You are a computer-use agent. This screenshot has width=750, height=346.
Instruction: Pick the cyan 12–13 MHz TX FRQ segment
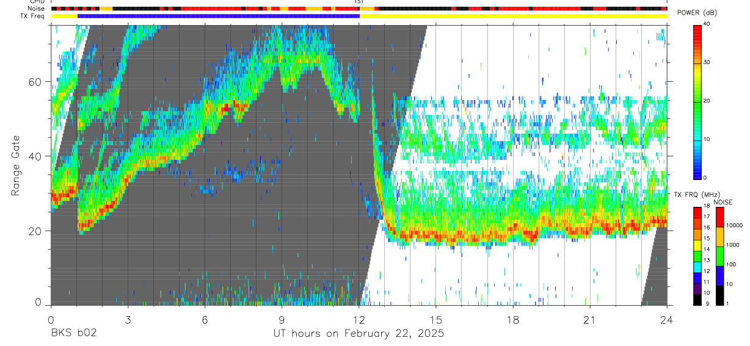click(x=696, y=267)
